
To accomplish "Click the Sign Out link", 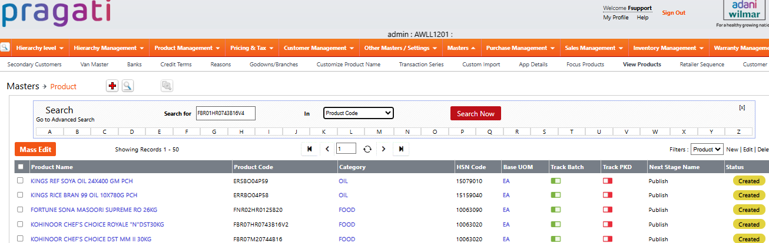I will pos(674,13).
